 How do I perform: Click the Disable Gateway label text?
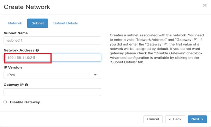point(25,102)
